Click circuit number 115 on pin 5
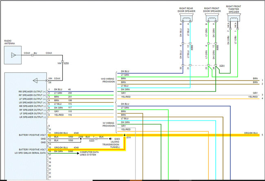Screen dimensions: 265x181 [70, 104]
